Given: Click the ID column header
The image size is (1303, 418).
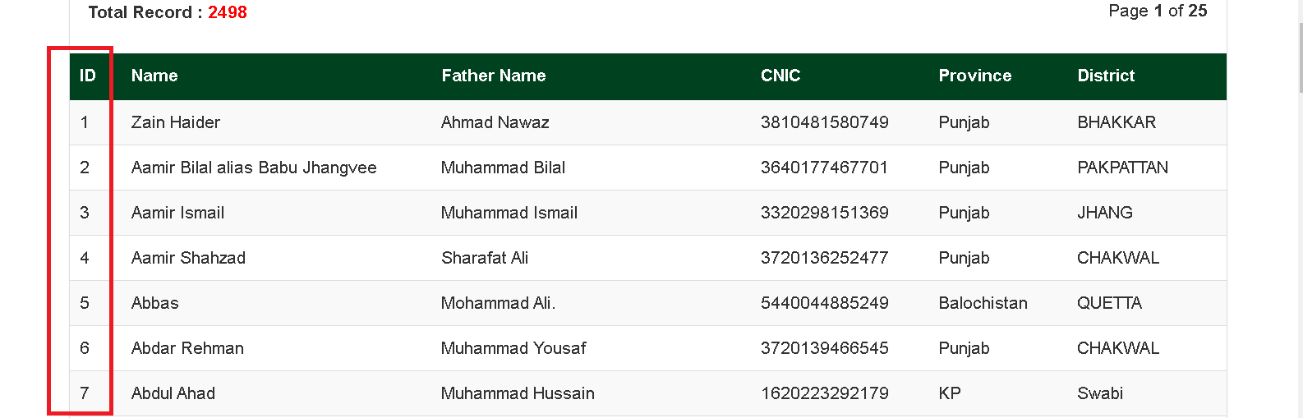Looking at the screenshot, I should pyautogui.click(x=87, y=76).
